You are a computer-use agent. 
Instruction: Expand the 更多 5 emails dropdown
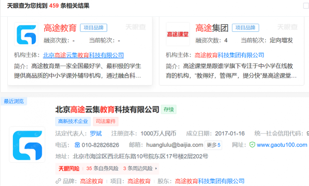pos(214,145)
